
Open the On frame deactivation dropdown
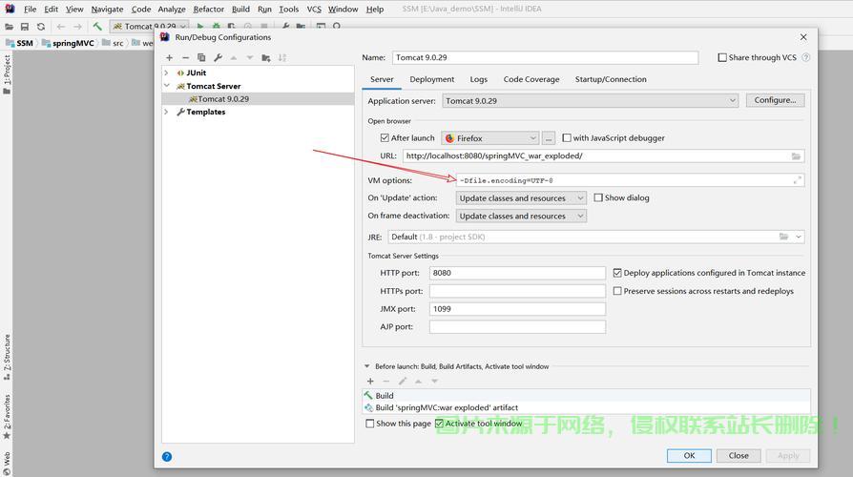click(x=521, y=216)
